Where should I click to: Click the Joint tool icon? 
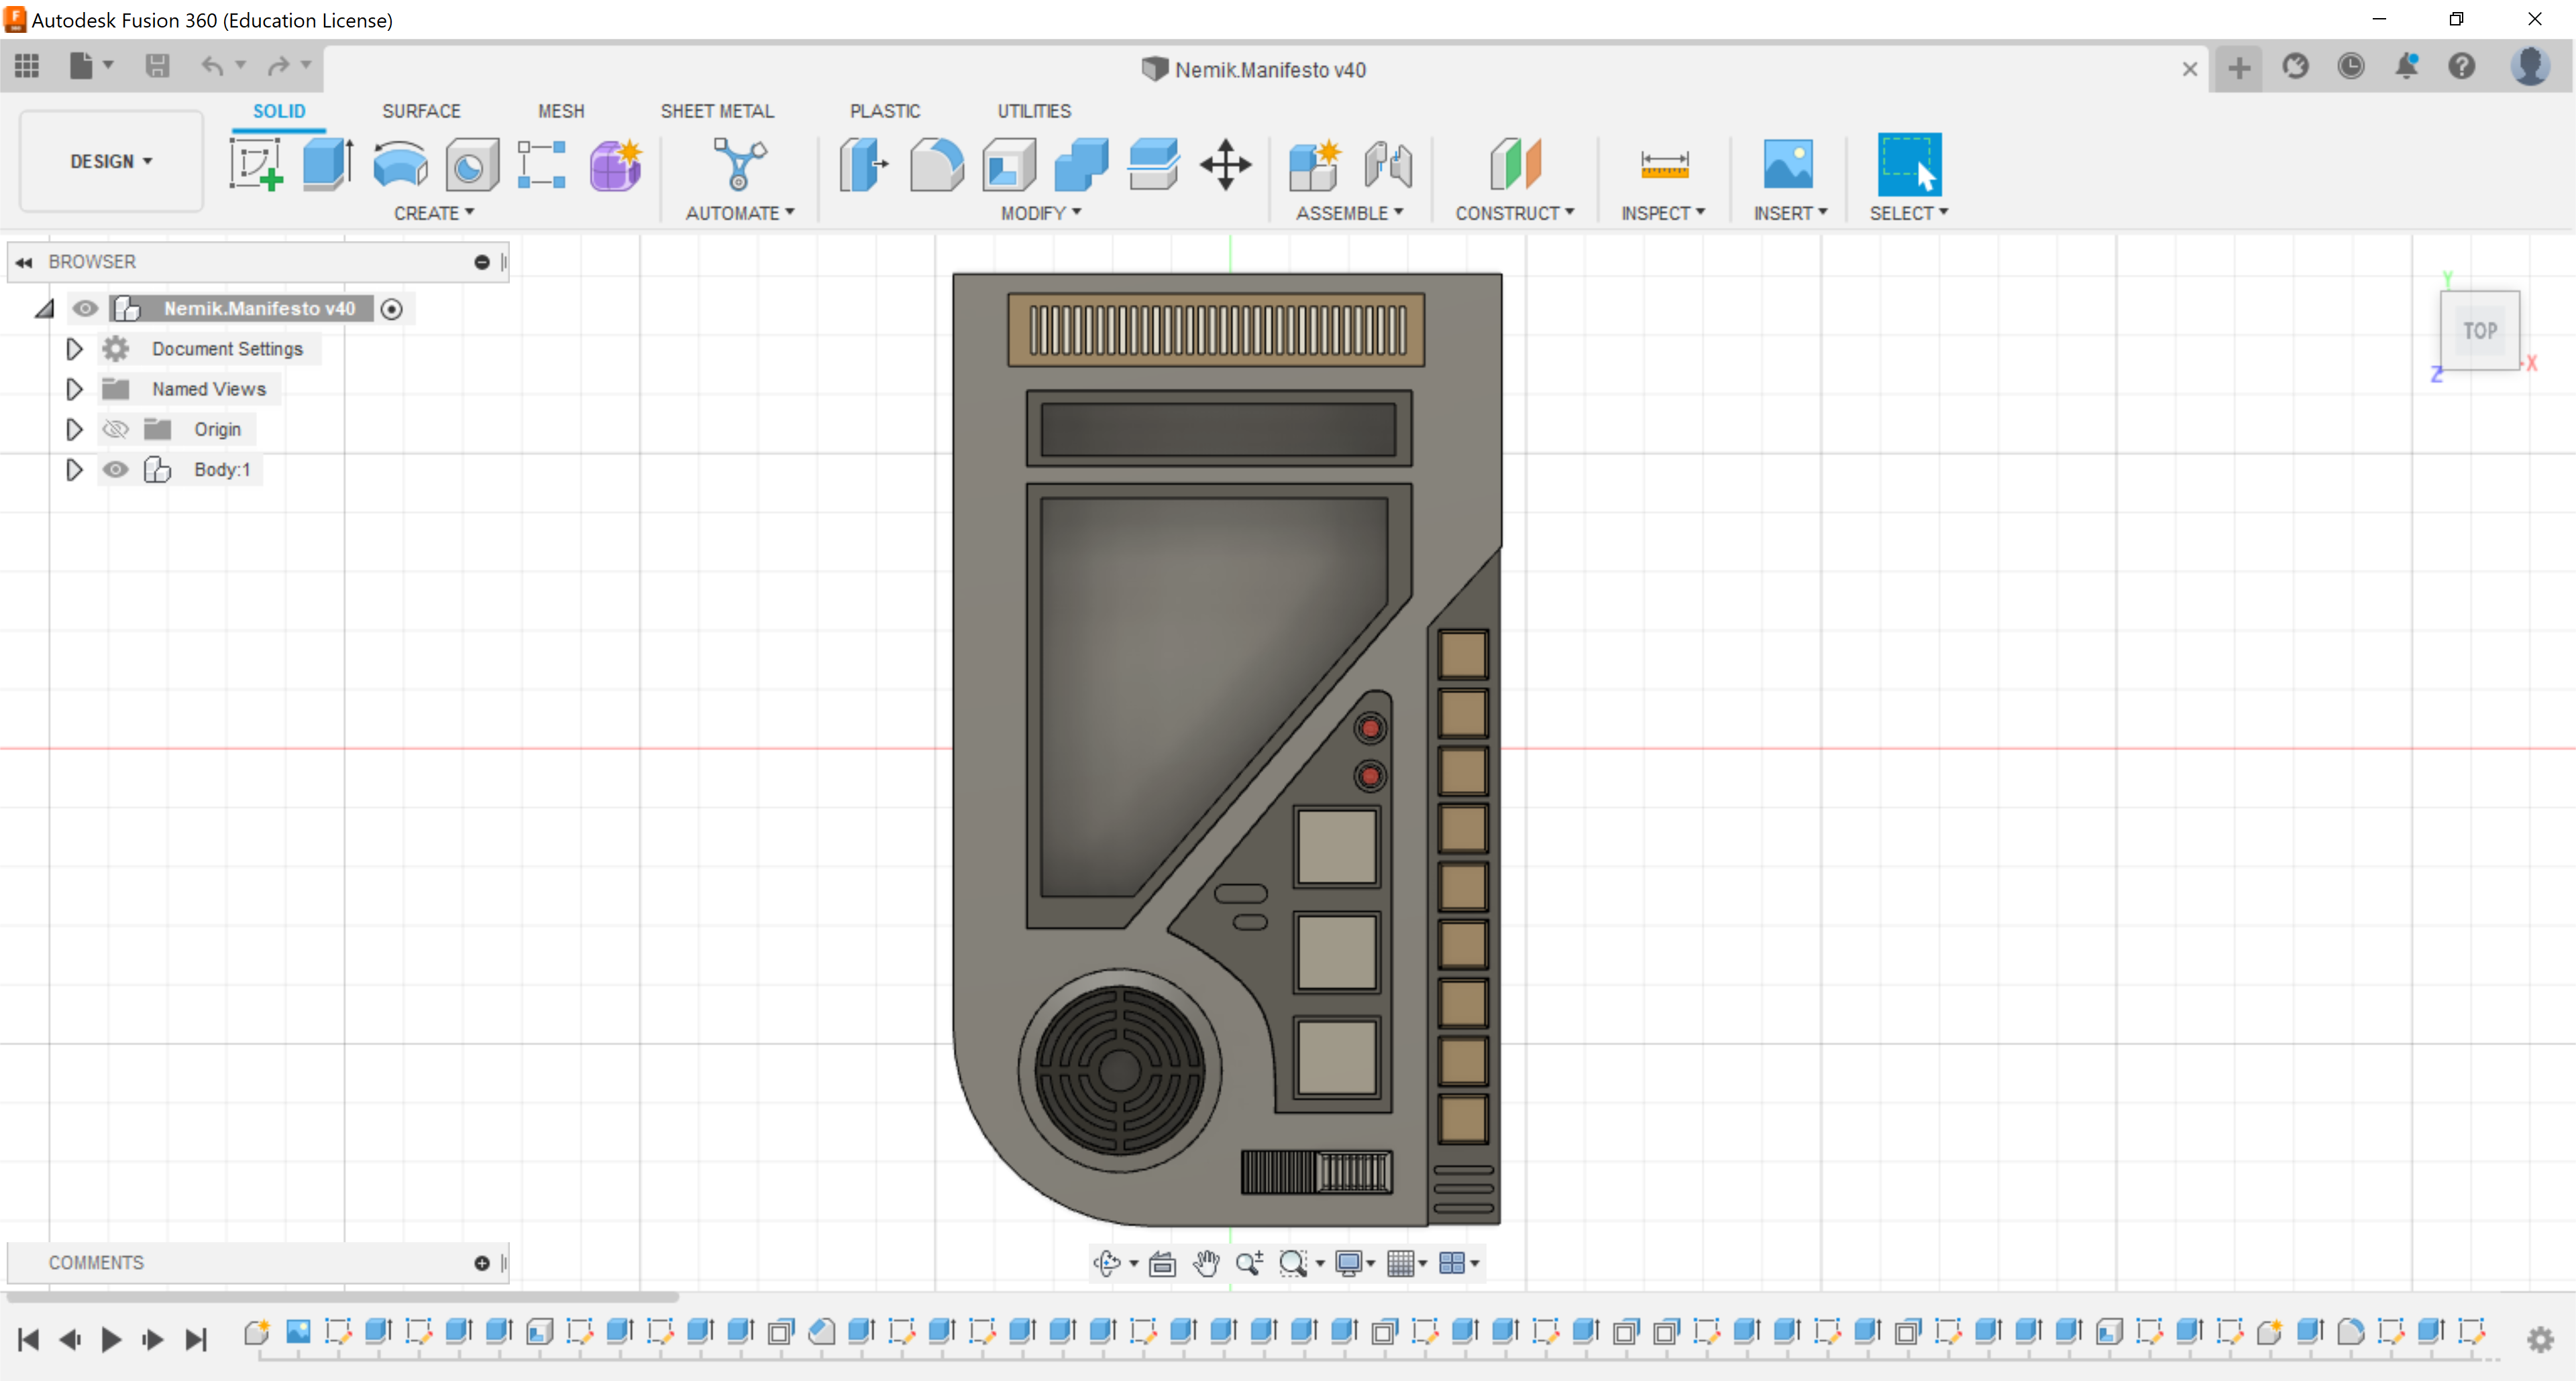pos(1388,165)
